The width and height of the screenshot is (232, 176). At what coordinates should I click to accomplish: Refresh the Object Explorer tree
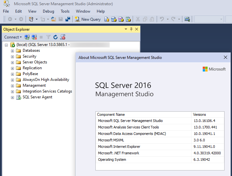click(x=55, y=37)
